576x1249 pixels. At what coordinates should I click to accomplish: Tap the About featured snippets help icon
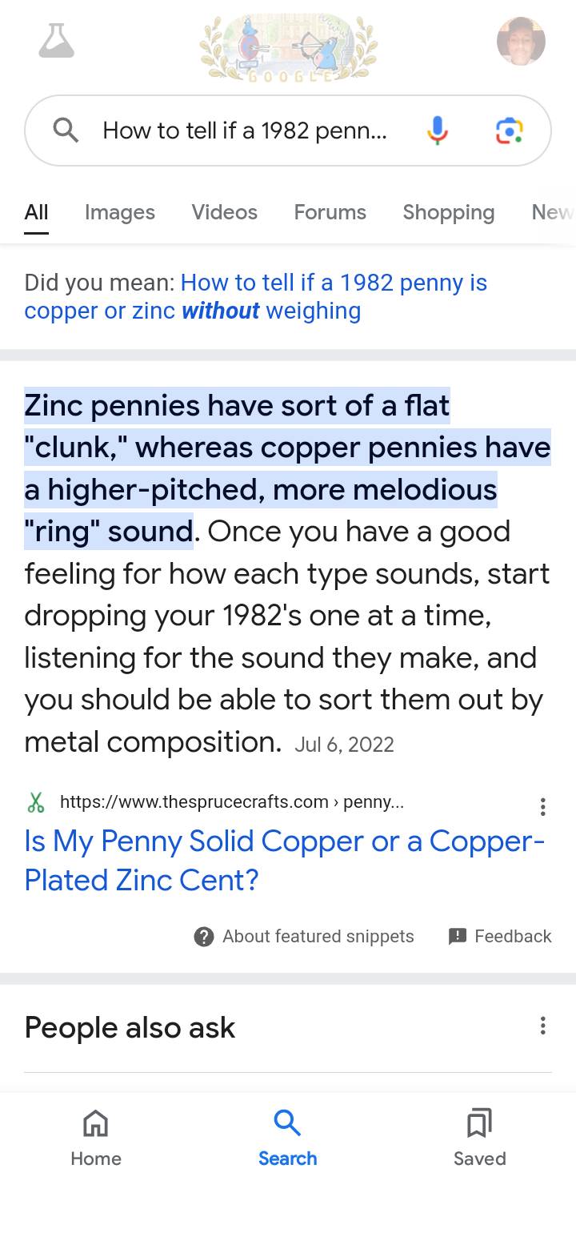click(204, 937)
